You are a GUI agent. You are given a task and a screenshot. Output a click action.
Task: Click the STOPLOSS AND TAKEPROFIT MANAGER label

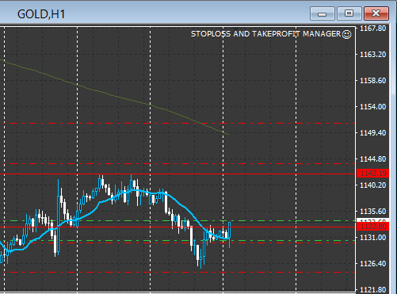click(266, 34)
